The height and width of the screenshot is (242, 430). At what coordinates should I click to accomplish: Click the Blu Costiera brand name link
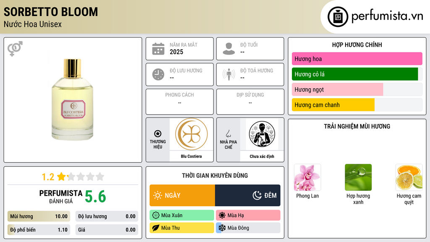click(x=191, y=156)
